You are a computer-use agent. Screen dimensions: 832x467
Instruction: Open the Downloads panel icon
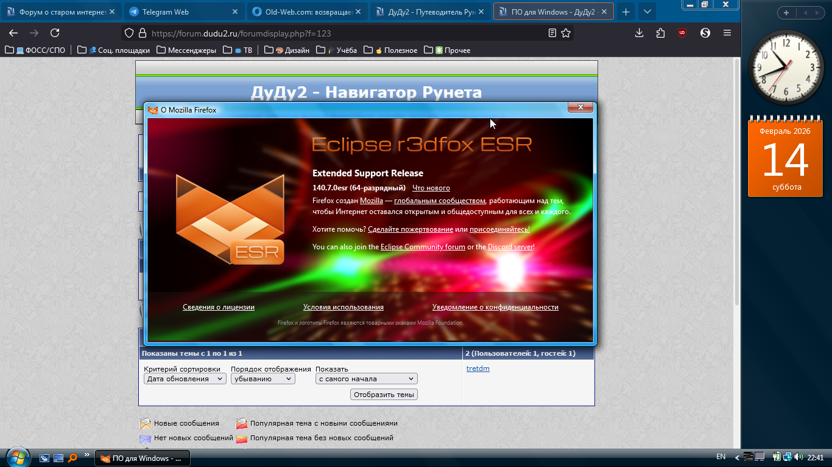click(x=639, y=33)
